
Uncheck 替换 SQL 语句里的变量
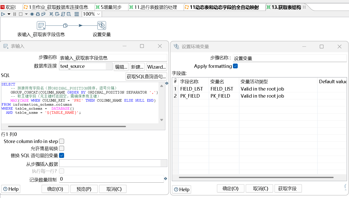click(62, 155)
